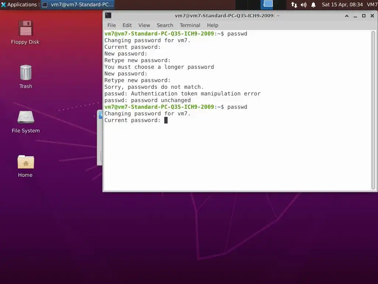Click the 'You must choose a longer password' line
This screenshot has height=284, width=378.
(x=159, y=67)
